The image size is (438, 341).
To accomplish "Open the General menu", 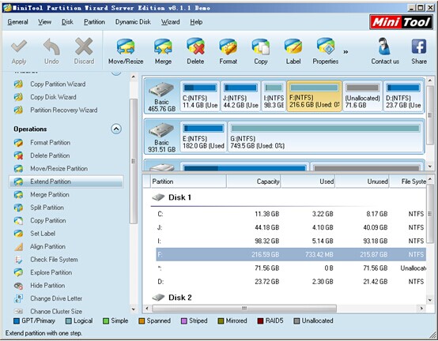I will click(x=17, y=22).
